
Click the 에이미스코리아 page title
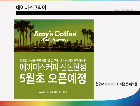point(31,8)
